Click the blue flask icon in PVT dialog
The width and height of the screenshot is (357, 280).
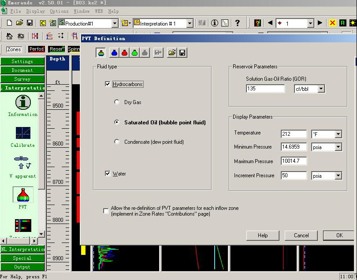(114, 53)
